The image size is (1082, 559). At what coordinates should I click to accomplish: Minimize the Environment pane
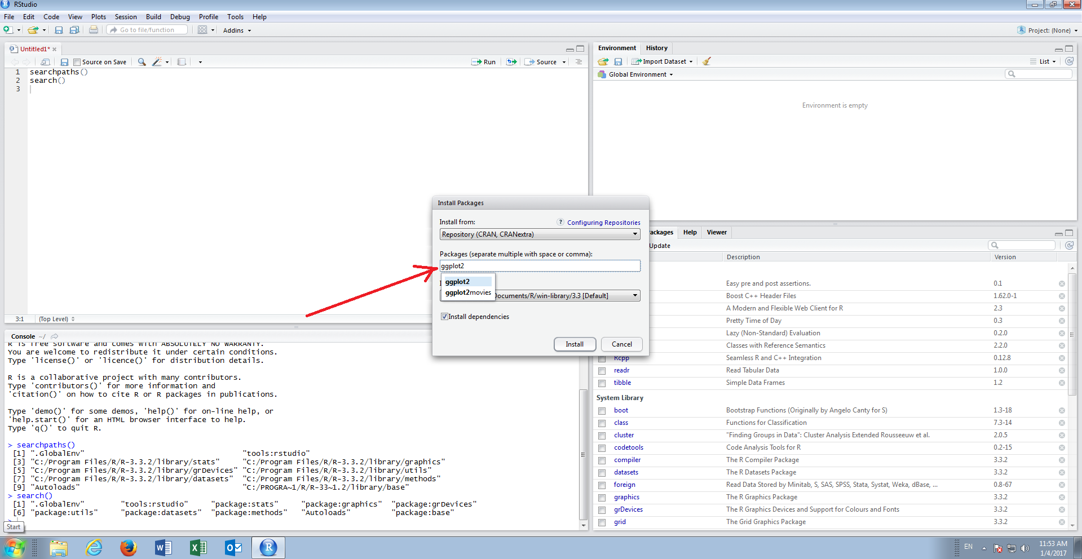(x=1059, y=49)
